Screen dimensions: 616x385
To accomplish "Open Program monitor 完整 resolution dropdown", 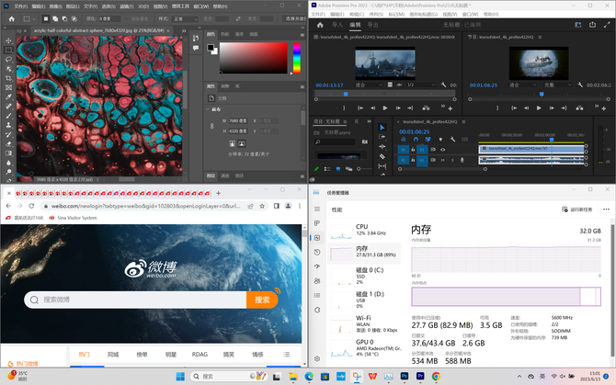I will coord(558,85).
